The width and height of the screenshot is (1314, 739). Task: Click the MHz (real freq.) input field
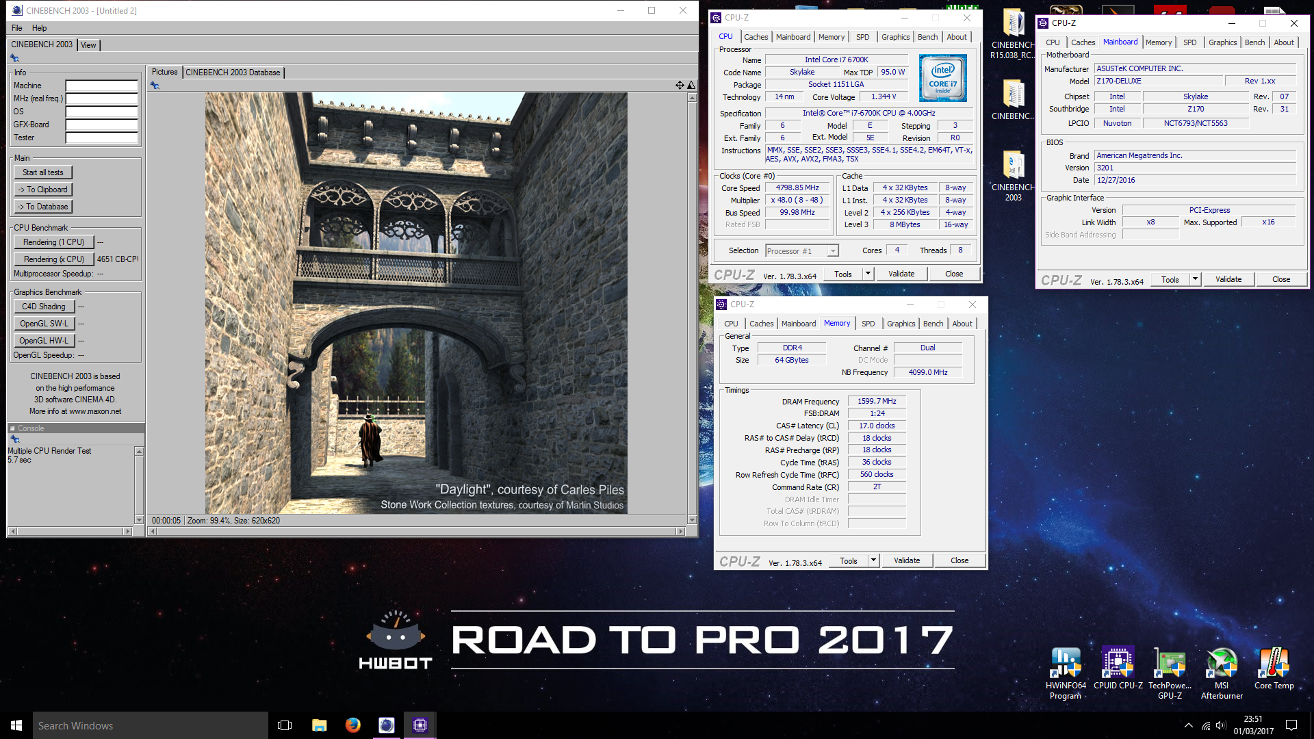coord(101,99)
